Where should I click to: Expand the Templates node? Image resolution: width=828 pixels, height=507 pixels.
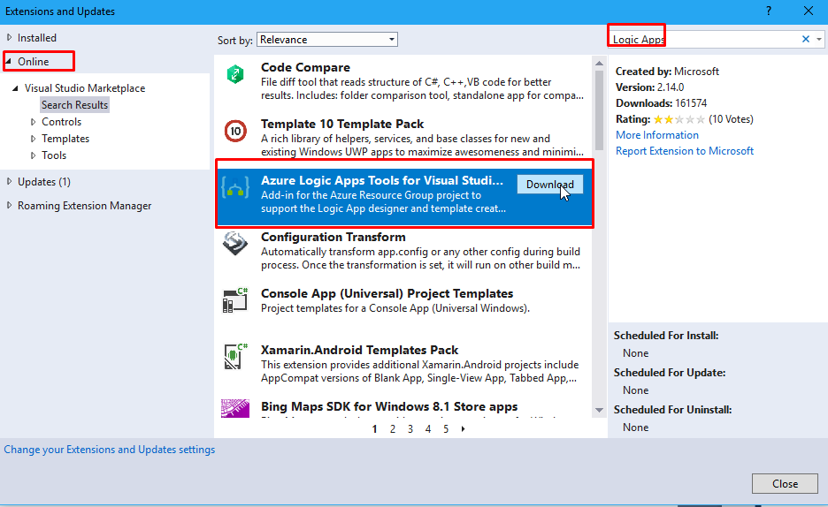34,139
